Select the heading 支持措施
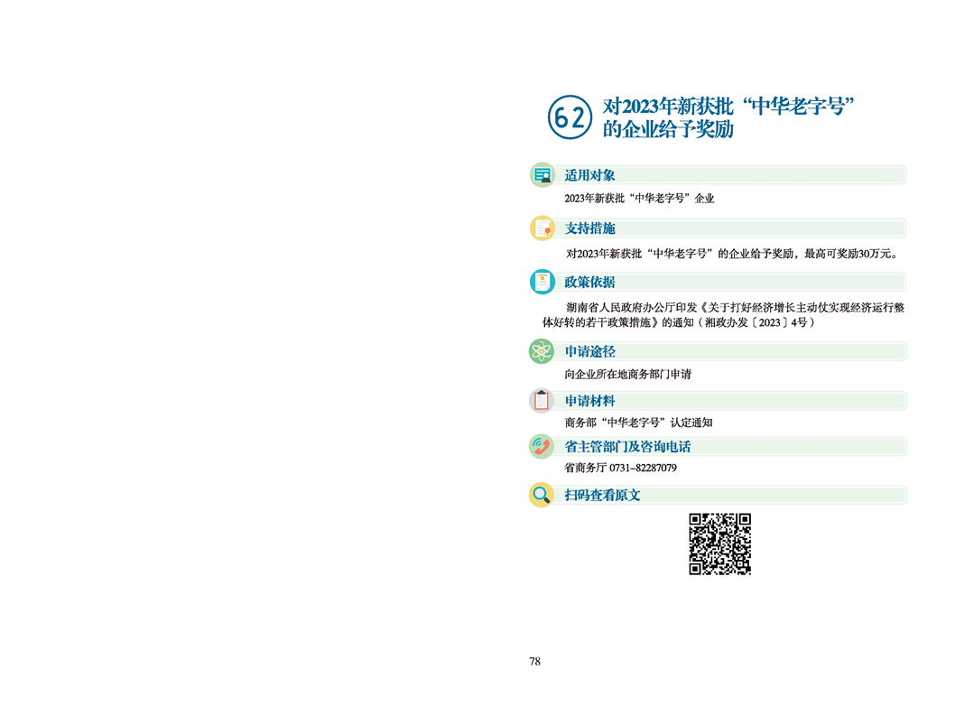Screen dimensions: 955x716 589,228
